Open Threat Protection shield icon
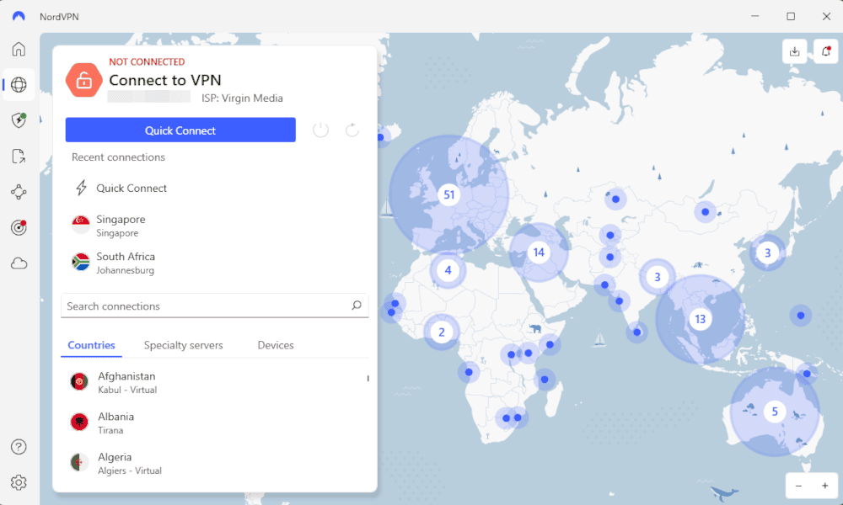This screenshot has width=843, height=505. tap(19, 120)
